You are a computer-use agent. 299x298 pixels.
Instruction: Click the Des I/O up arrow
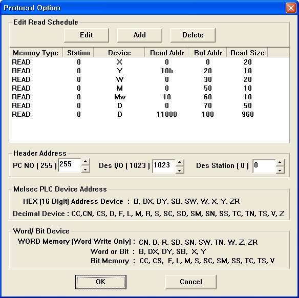[x=179, y=163]
